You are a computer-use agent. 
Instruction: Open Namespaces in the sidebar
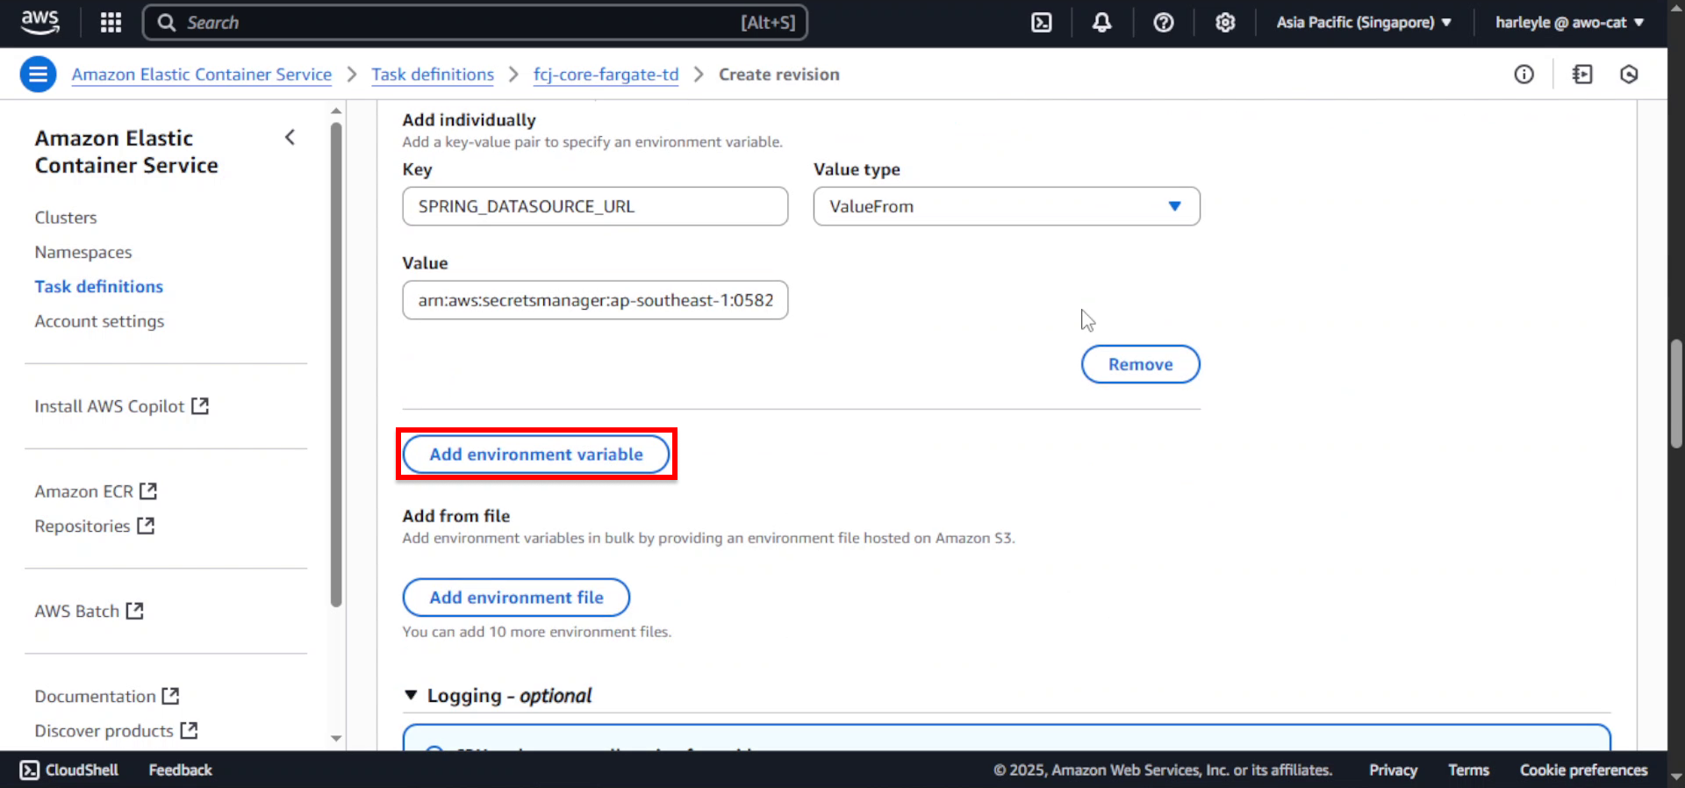(83, 252)
